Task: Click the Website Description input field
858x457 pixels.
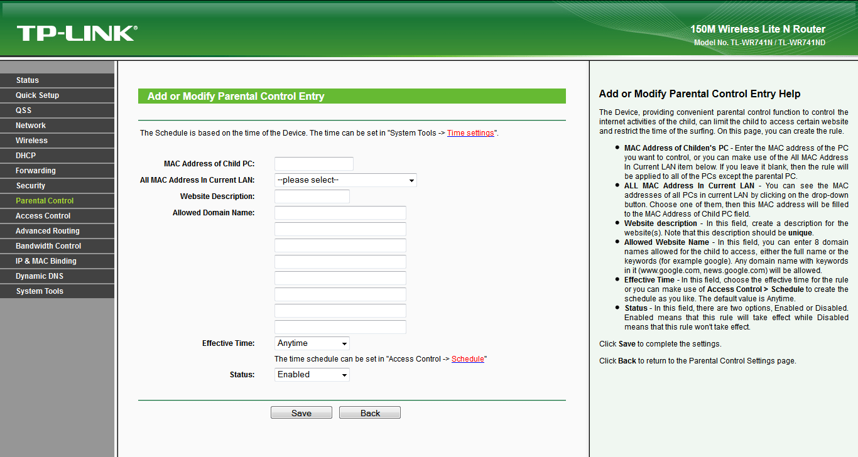Action: coord(312,196)
